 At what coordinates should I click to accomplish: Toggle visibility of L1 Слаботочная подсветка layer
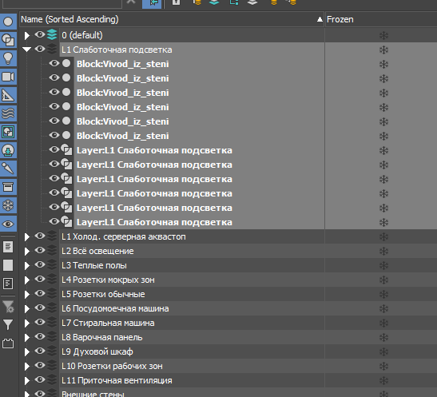point(40,49)
